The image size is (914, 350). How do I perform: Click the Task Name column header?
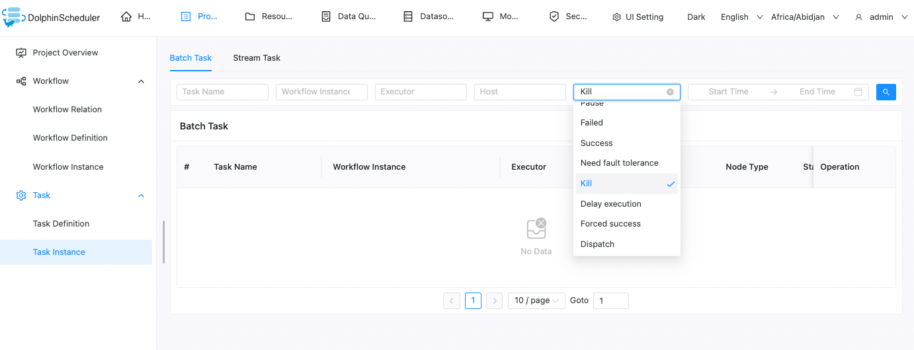coord(235,167)
